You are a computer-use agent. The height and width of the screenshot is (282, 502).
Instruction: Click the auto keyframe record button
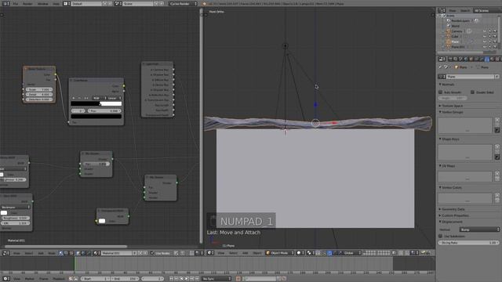coord(238,279)
